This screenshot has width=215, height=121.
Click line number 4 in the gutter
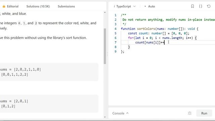click(116, 29)
